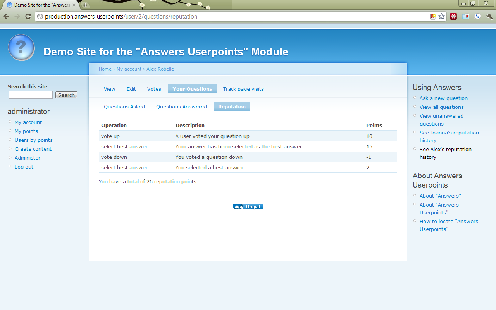Open the bookmarks folder extension icon

point(465,17)
